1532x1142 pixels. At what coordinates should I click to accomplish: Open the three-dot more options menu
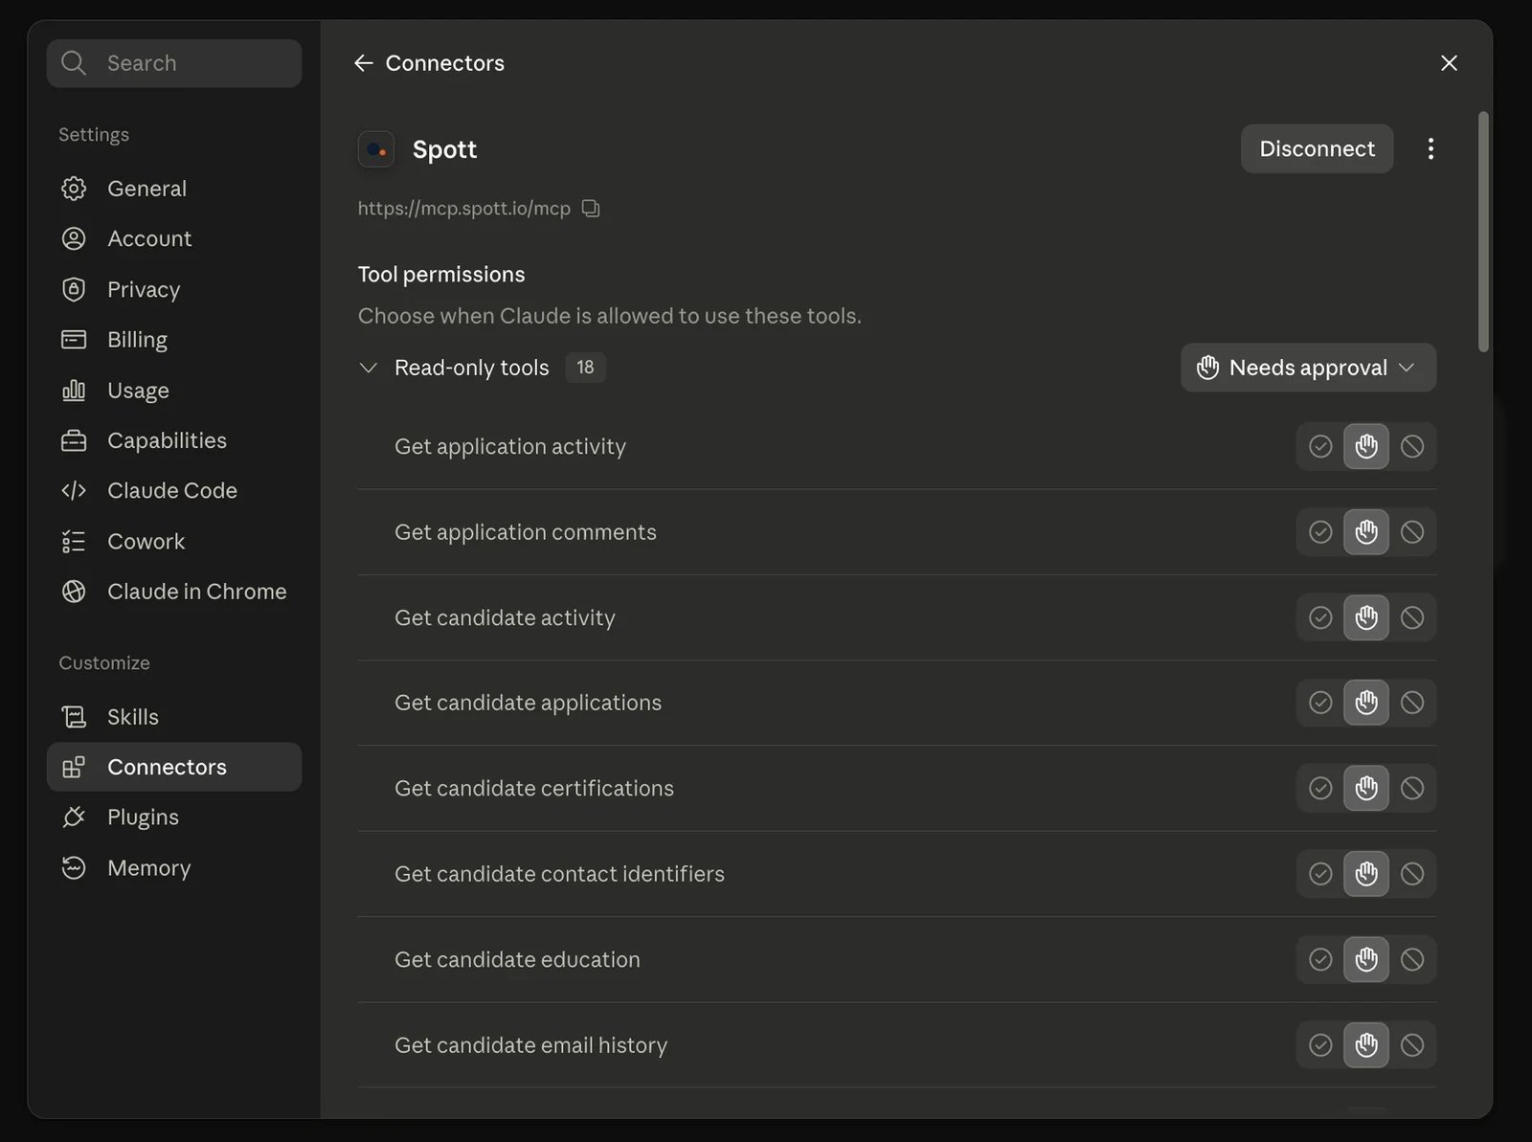1431,149
